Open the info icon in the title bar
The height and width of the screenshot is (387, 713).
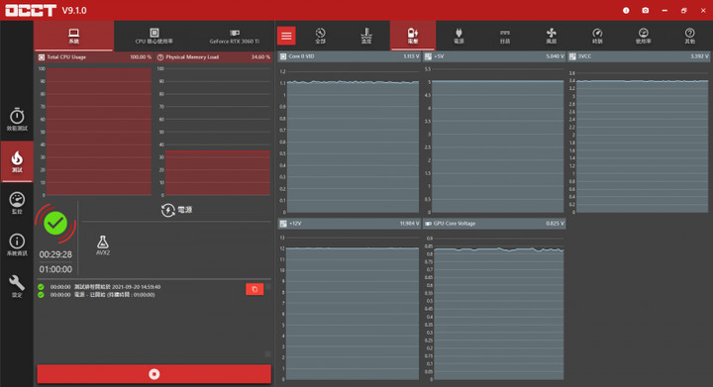[626, 11]
